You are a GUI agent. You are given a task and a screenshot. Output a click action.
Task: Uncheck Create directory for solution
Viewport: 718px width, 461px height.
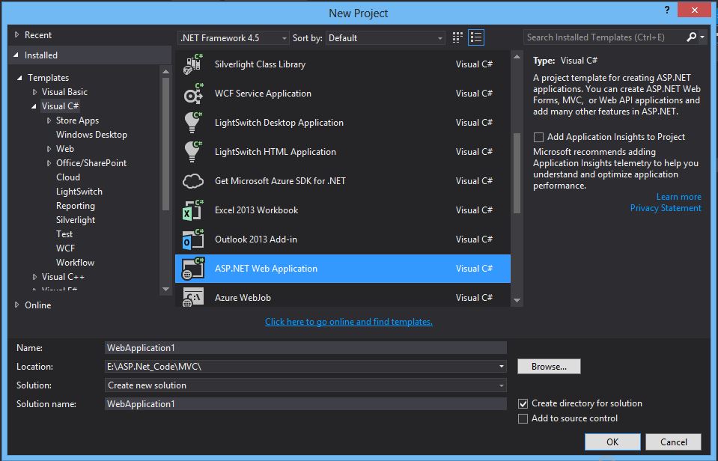pyautogui.click(x=523, y=403)
